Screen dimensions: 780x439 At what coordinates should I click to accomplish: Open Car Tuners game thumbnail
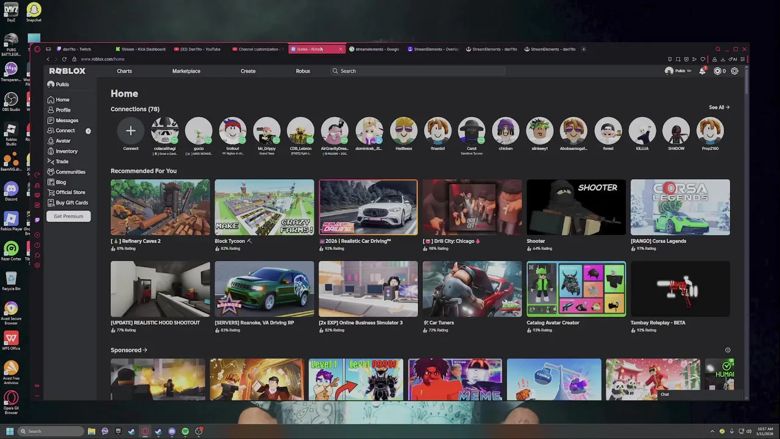pyautogui.click(x=472, y=289)
